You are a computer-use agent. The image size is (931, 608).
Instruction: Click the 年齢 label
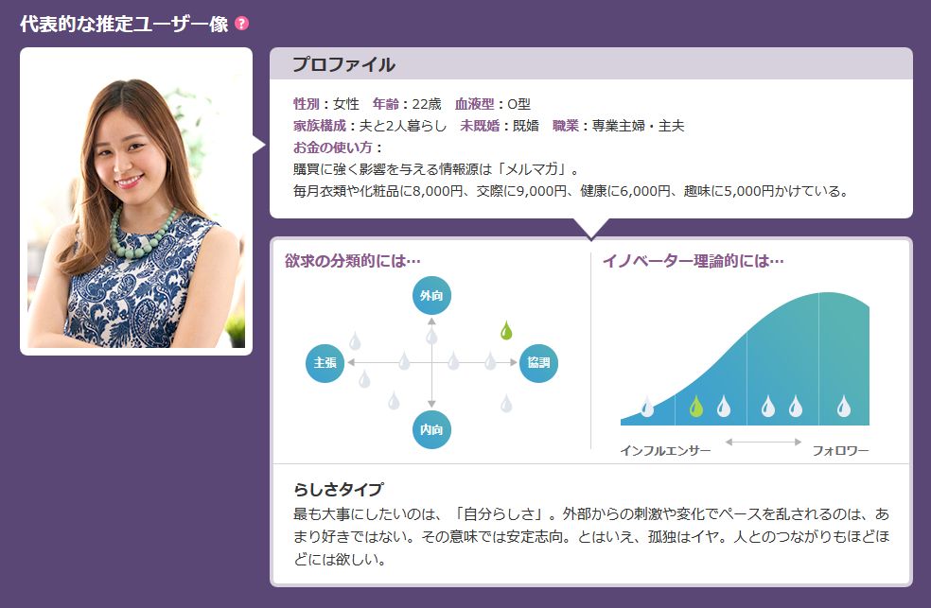386,104
